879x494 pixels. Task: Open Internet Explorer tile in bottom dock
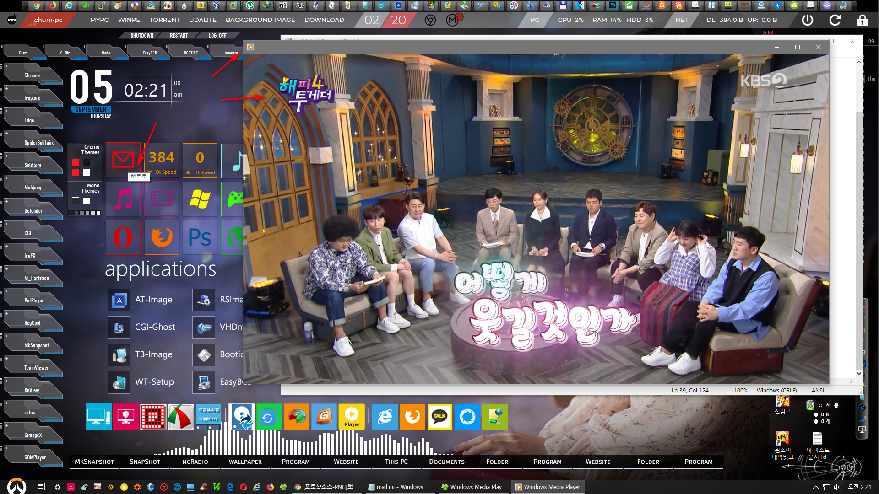coord(385,417)
